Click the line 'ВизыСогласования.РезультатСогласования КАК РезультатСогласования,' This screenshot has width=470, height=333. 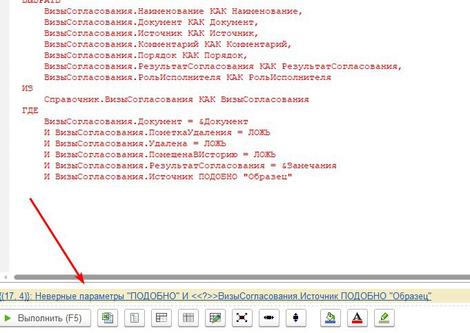pos(223,66)
